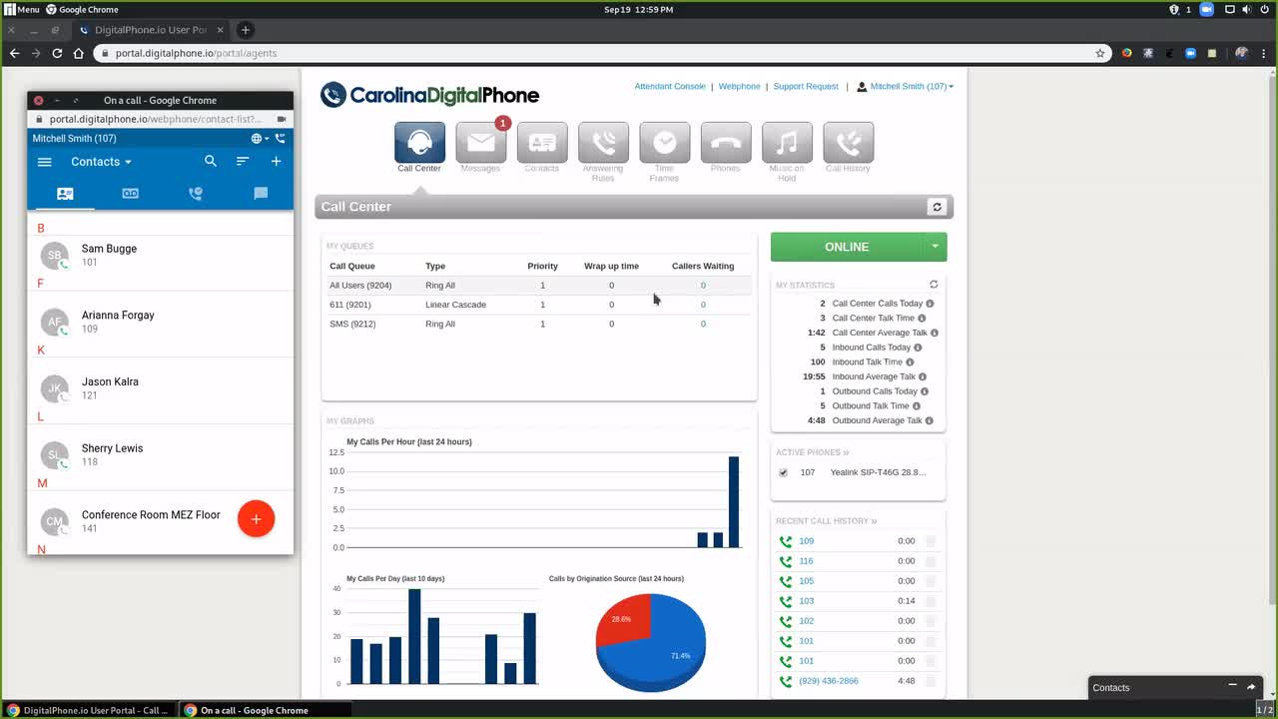Viewport: 1278px width, 719px height.
Task: Click the Zoom tray icon
Action: pyautogui.click(x=1206, y=9)
